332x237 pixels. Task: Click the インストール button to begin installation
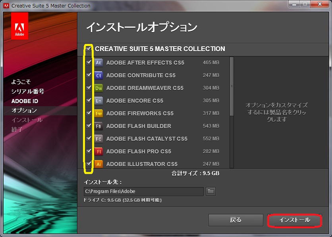point(295,220)
